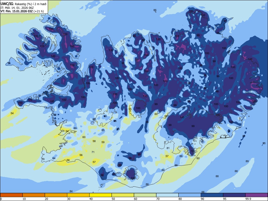Image resolution: width=268 pixels, height=201 pixels.
Task: Select the humidity value 71 on the map
Action: click(x=93, y=152)
